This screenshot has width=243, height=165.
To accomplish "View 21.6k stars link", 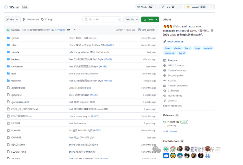I will pyautogui.click(x=174, y=91).
